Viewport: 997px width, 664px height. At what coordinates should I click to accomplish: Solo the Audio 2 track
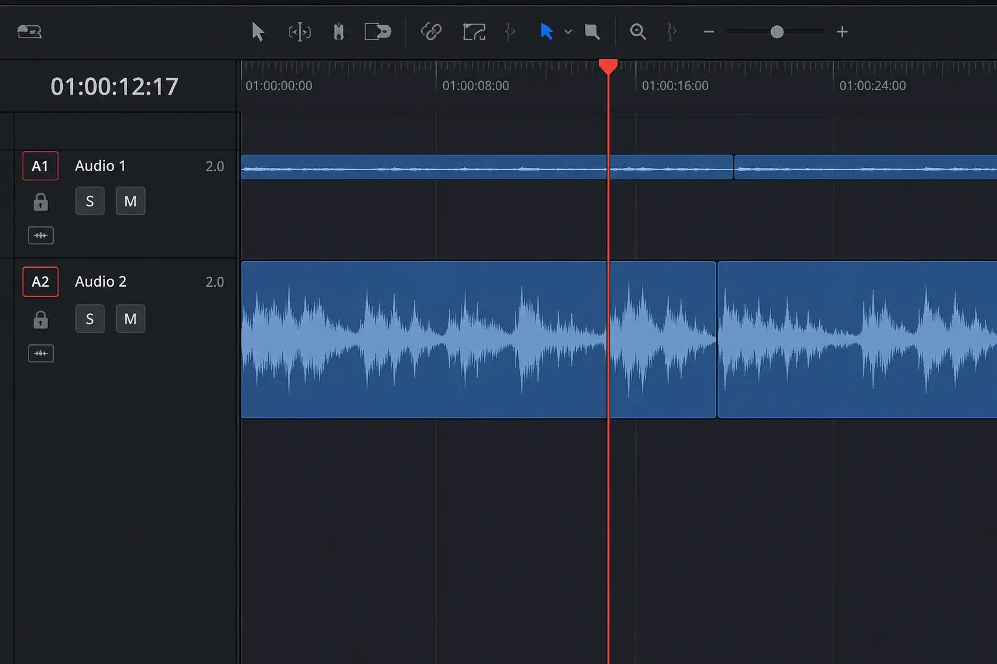click(90, 318)
